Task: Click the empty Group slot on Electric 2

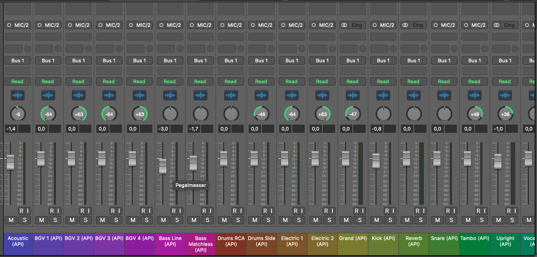Action: click(x=323, y=71)
